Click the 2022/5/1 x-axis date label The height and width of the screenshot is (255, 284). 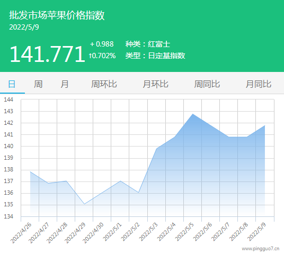[113, 232]
